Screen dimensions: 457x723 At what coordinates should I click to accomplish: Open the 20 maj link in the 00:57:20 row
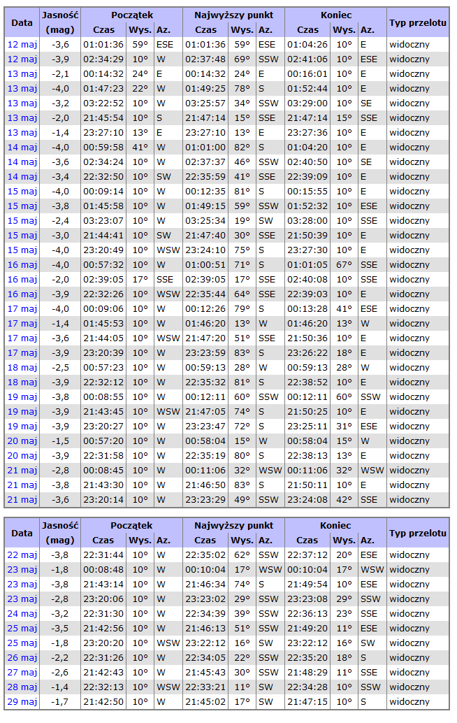coord(22,441)
